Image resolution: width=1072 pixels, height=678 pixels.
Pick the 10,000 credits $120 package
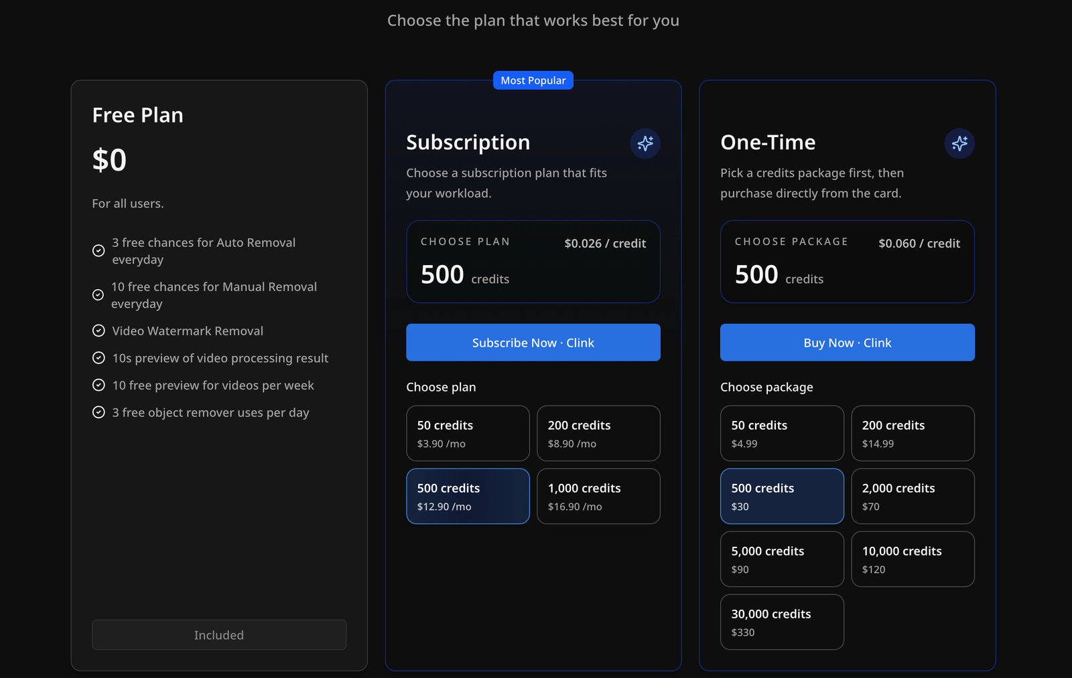[x=913, y=559]
